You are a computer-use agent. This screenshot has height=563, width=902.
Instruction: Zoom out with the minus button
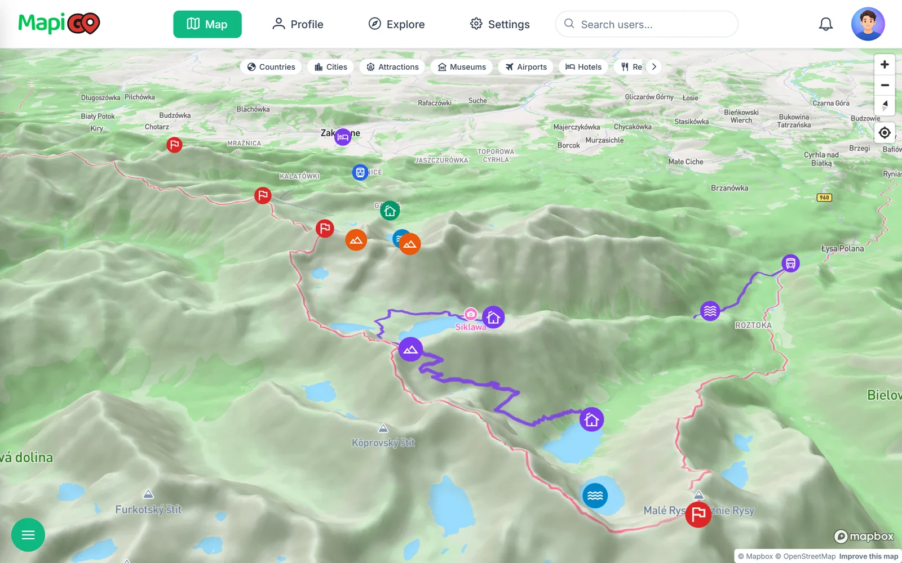[x=885, y=86]
